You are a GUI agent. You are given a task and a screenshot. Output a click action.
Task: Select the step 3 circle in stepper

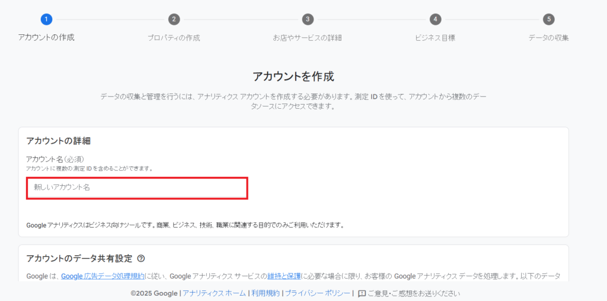(307, 20)
